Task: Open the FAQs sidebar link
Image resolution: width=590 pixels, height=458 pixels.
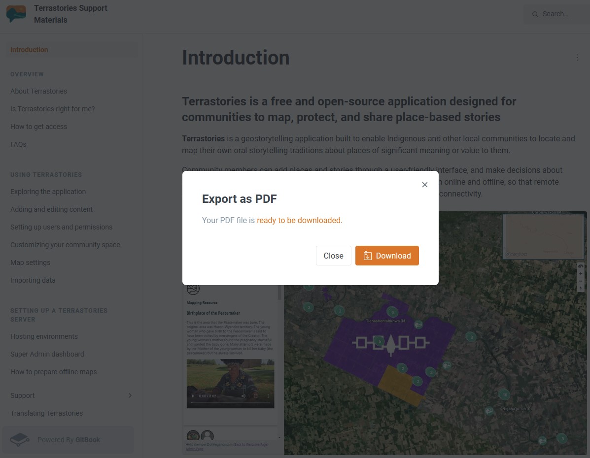Action: [18, 144]
